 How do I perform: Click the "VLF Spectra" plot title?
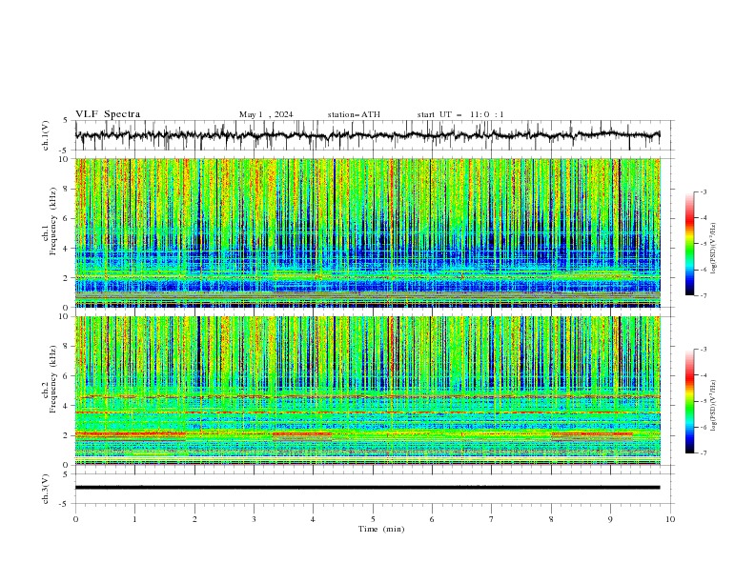point(108,114)
